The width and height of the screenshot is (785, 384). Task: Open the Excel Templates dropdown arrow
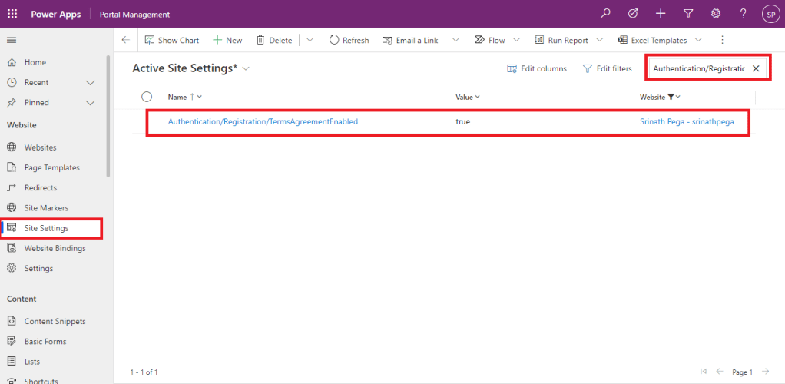(x=698, y=40)
